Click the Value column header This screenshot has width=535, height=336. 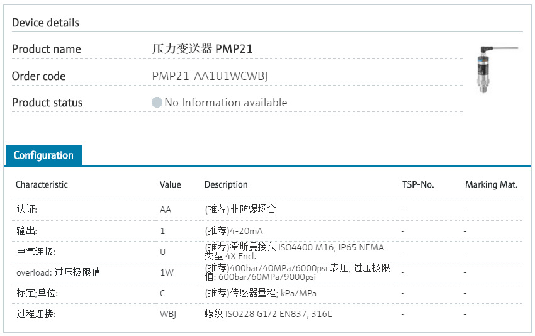[x=170, y=184]
